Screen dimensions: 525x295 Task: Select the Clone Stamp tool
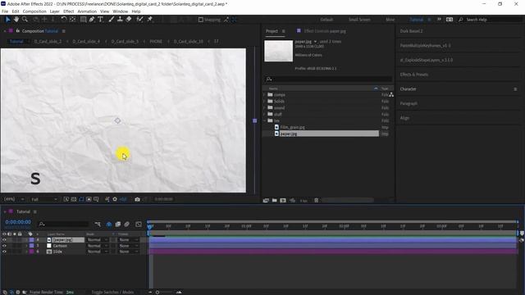click(120, 20)
